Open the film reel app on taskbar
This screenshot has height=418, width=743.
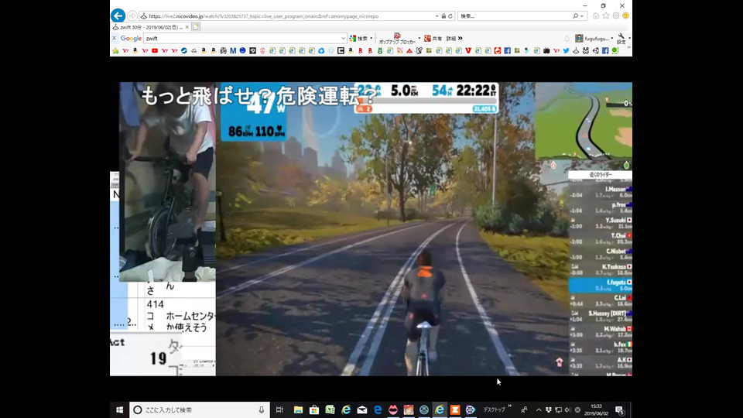(x=470, y=409)
